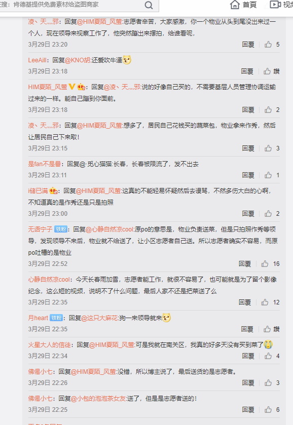Image resolution: width=293 pixels, height=425 pixels.
Task: Like 心静自然凉cool's comment with 12 likes
Action: pos(265,302)
